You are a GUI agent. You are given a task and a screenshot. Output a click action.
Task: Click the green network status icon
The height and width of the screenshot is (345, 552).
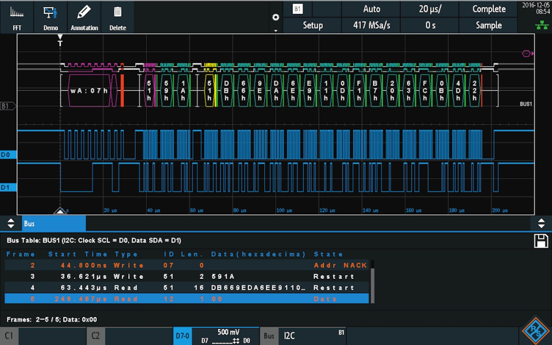[x=542, y=25]
